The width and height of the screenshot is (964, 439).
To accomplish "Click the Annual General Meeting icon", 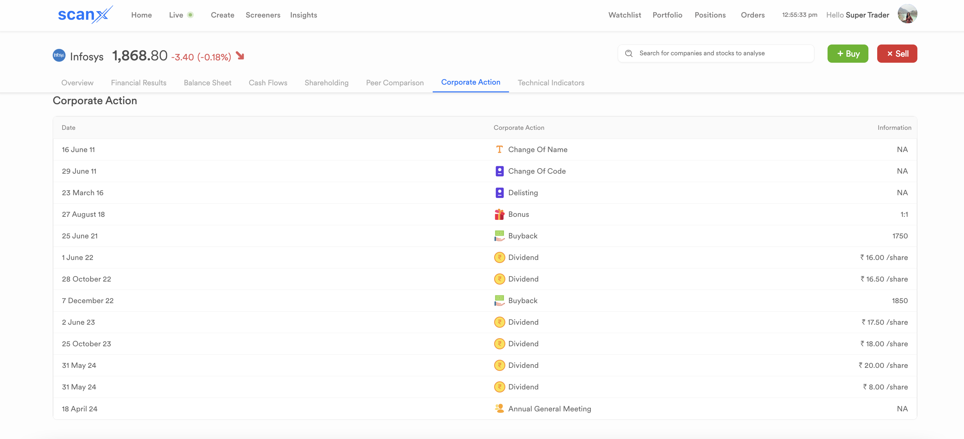I will (499, 408).
